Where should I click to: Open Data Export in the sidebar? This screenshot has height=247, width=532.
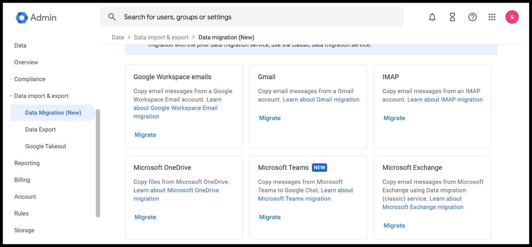[41, 129]
